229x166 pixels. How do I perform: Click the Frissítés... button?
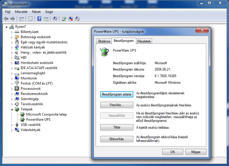[117, 105]
